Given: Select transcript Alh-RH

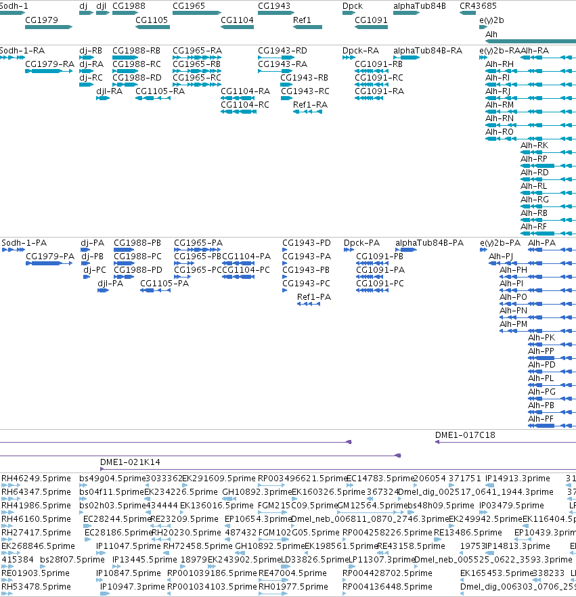Looking at the screenshot, I should coord(531,71).
